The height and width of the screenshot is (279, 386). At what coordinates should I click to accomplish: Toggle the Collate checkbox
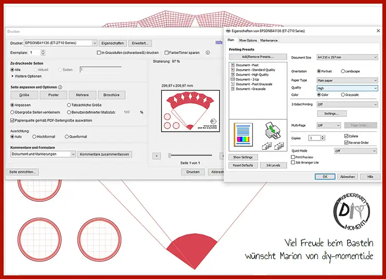click(346, 136)
